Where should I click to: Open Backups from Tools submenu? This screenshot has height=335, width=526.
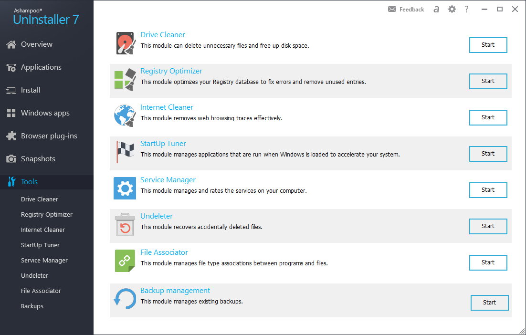coord(32,306)
